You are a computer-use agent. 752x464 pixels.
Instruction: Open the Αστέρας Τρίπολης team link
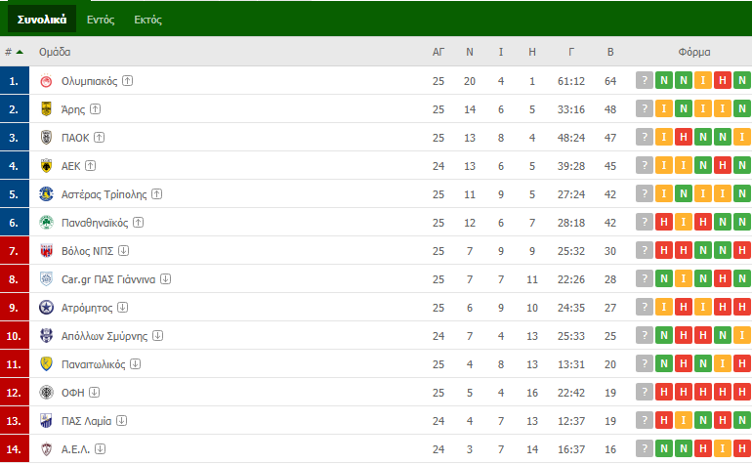[x=104, y=194]
